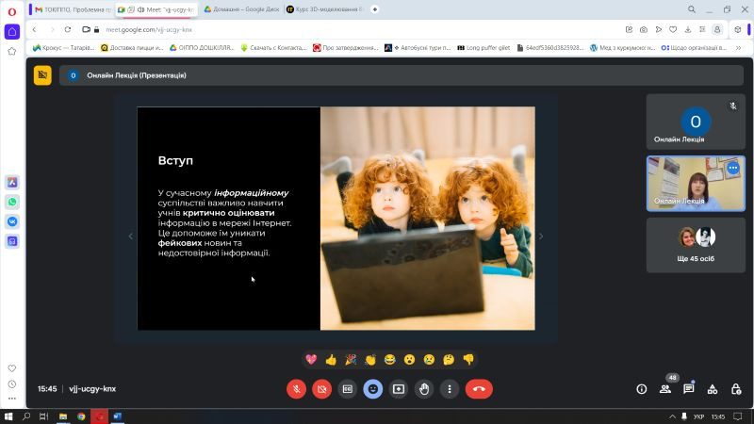Show the participants list

coord(665,389)
